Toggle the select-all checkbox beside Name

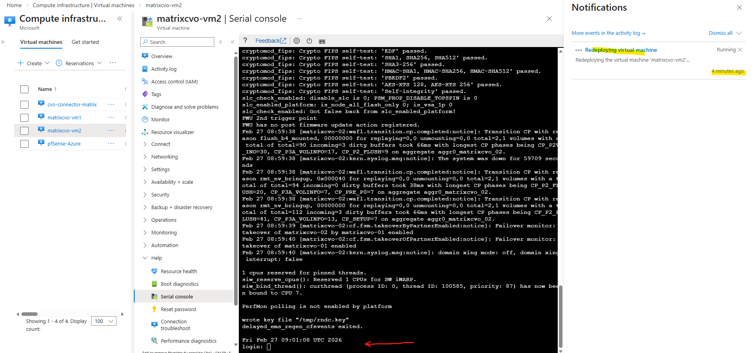pos(25,89)
